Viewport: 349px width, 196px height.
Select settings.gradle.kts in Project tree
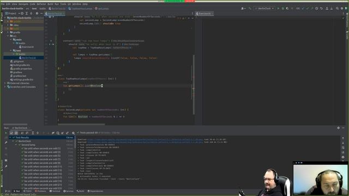coord(22,79)
